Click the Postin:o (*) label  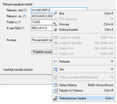coord(14,22)
